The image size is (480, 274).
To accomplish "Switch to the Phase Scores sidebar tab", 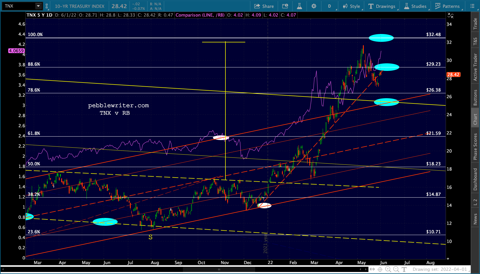I will [x=475, y=146].
